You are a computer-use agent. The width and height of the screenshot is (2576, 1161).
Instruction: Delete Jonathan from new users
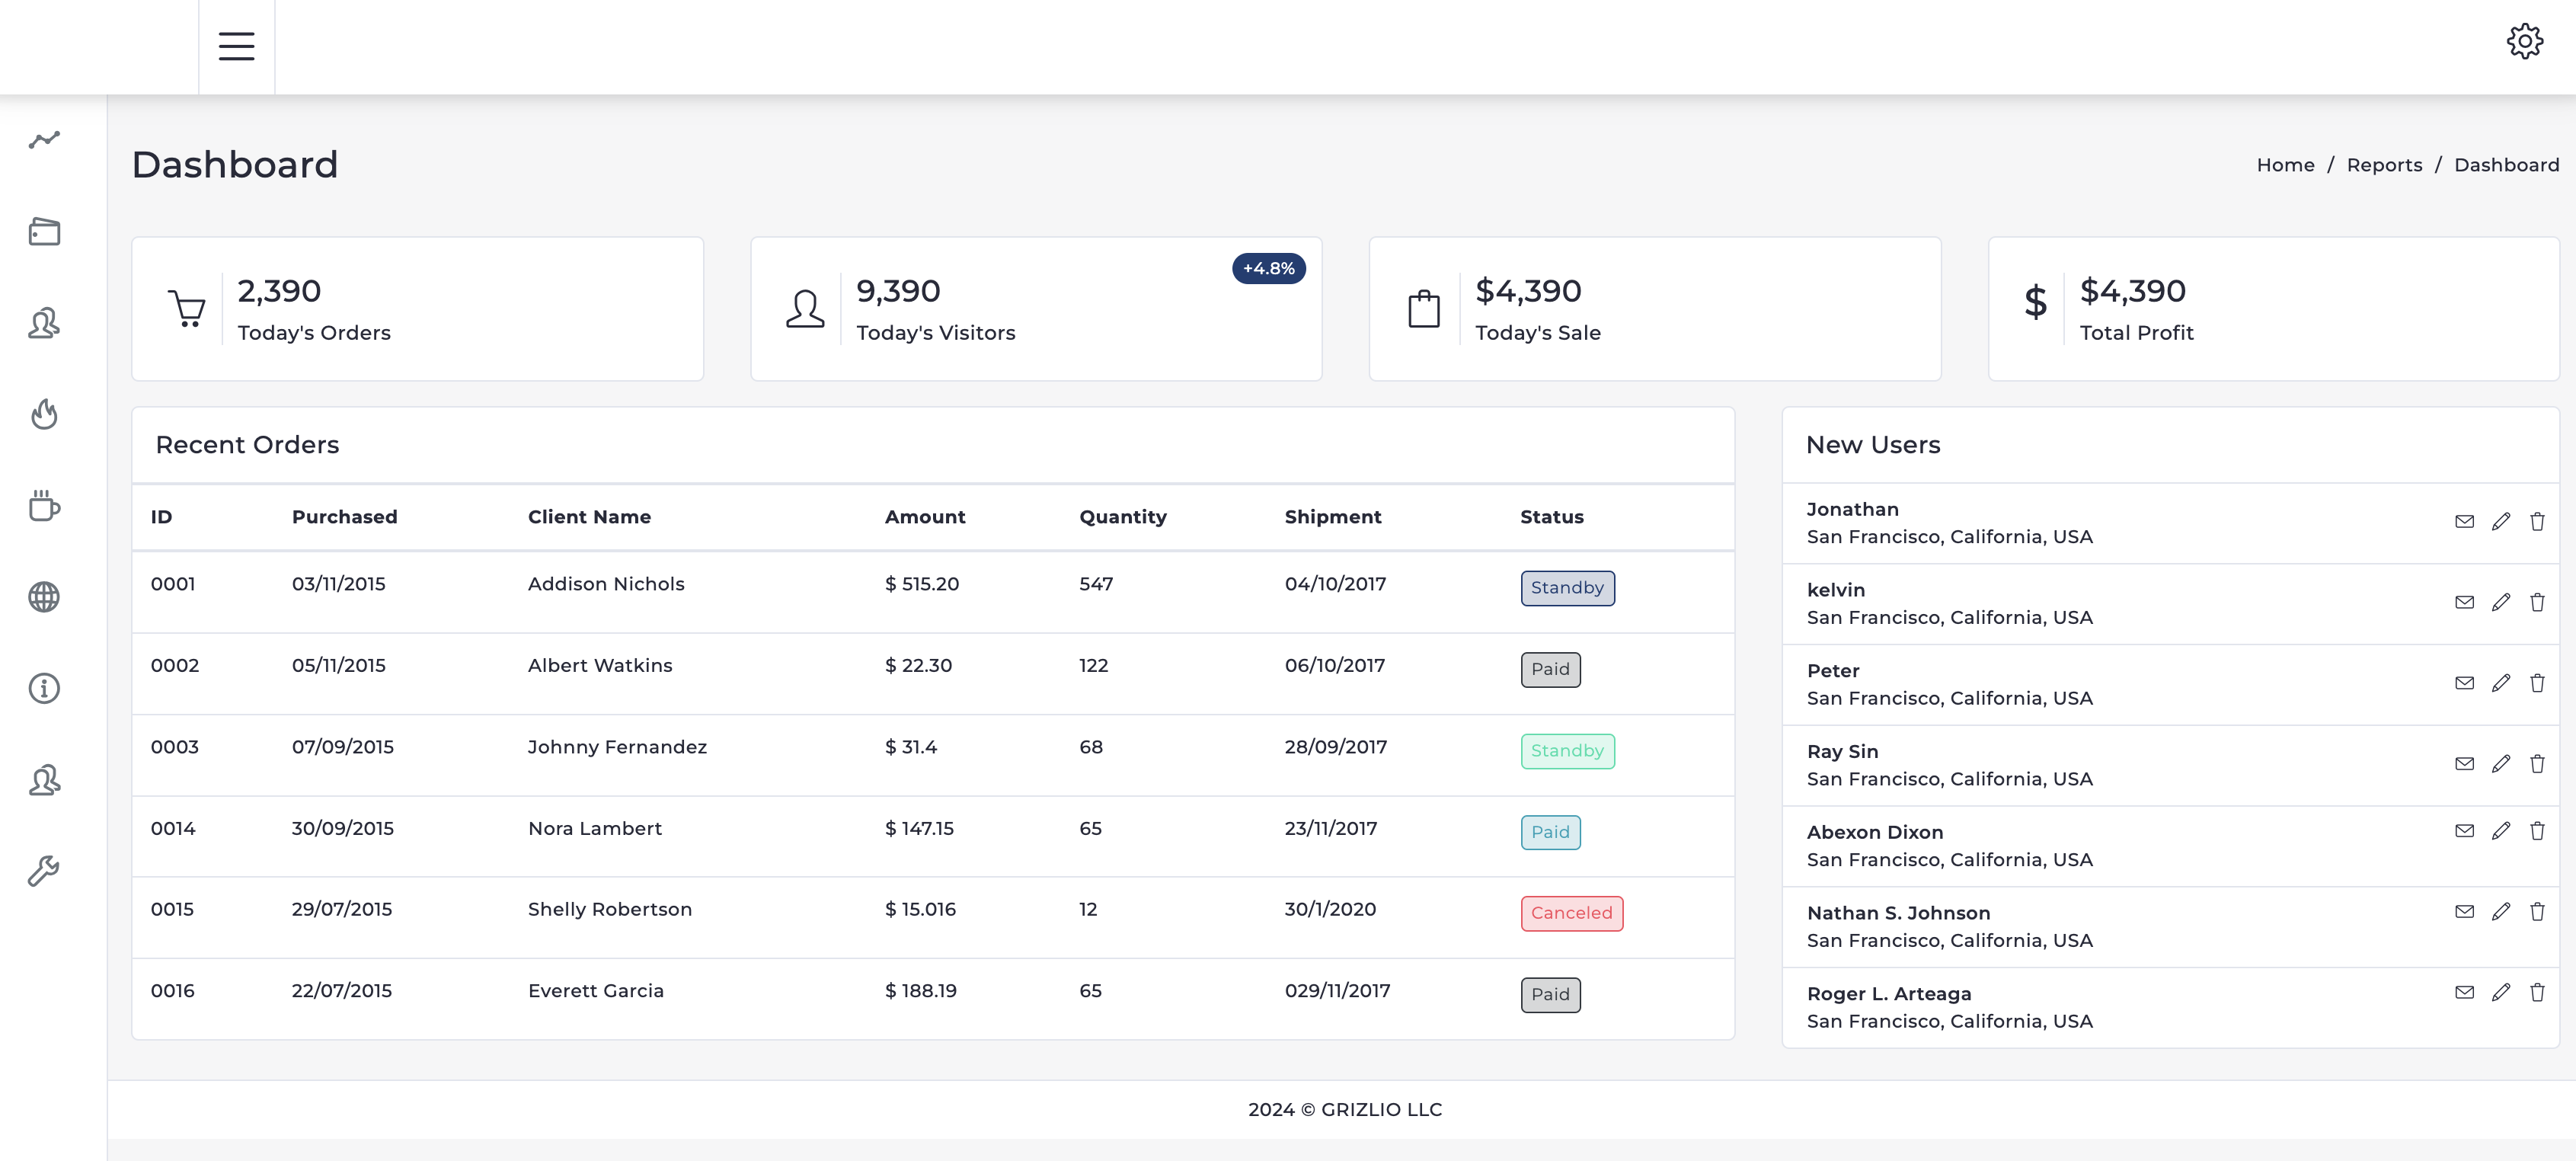tap(2537, 521)
